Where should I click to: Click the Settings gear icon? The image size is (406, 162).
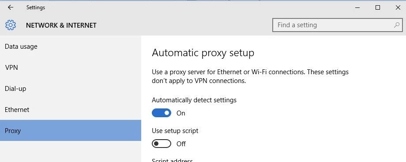pos(10,25)
